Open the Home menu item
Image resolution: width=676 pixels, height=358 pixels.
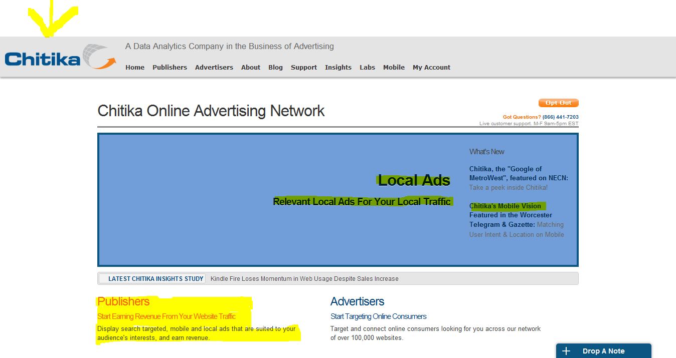[x=135, y=67]
